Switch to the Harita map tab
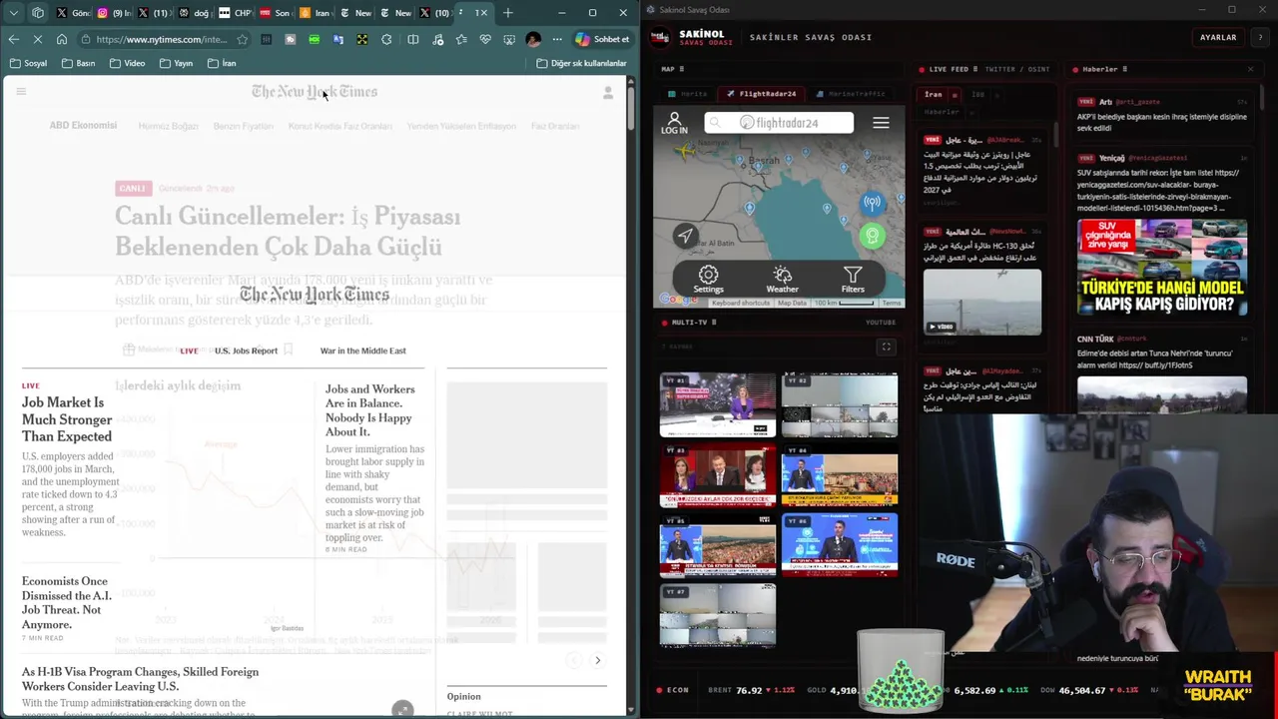 [687, 94]
